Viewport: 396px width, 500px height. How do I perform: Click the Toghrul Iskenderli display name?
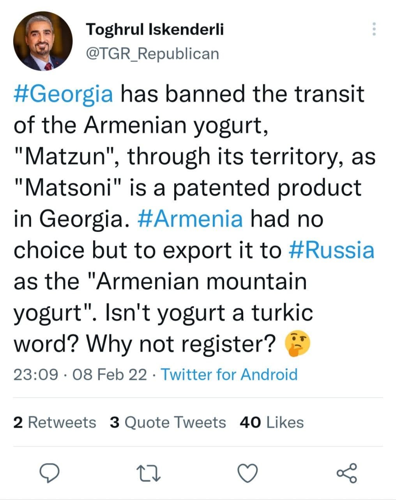pos(155,29)
